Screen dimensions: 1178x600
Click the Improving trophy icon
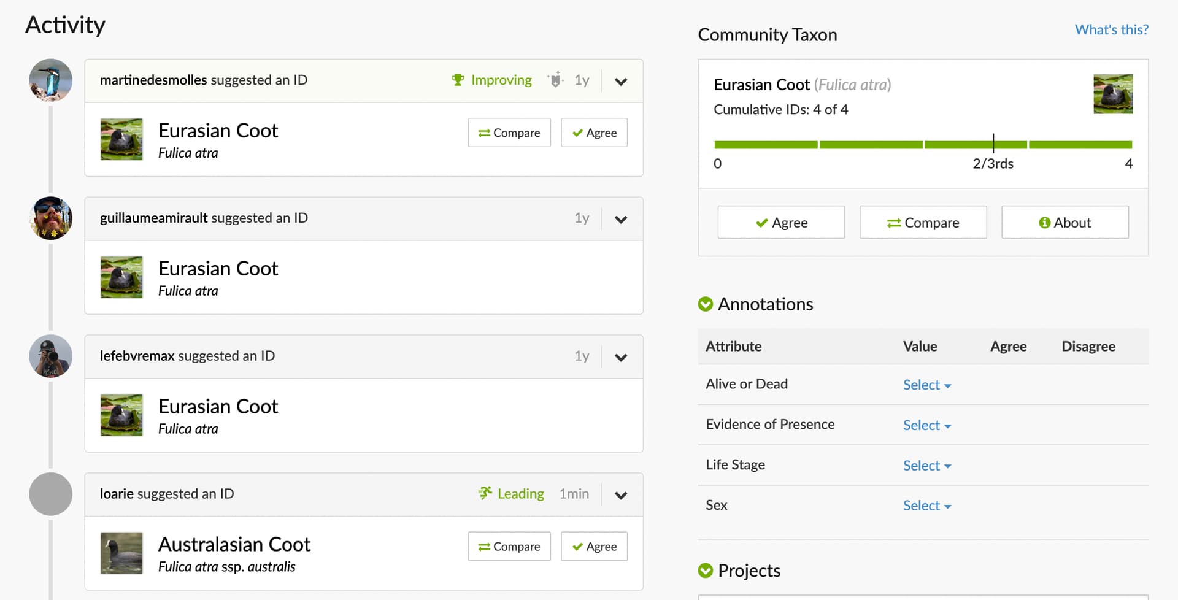tap(458, 80)
